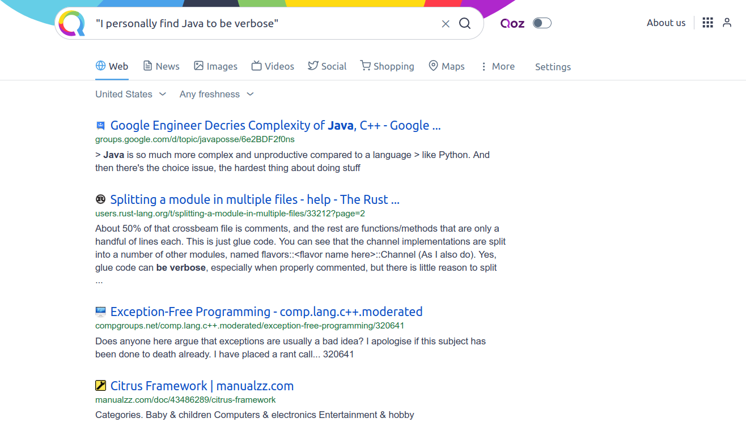Toggle the Qoz switch
The height and width of the screenshot is (435, 746).
[x=542, y=23]
